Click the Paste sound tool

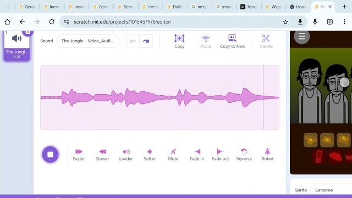206,41
